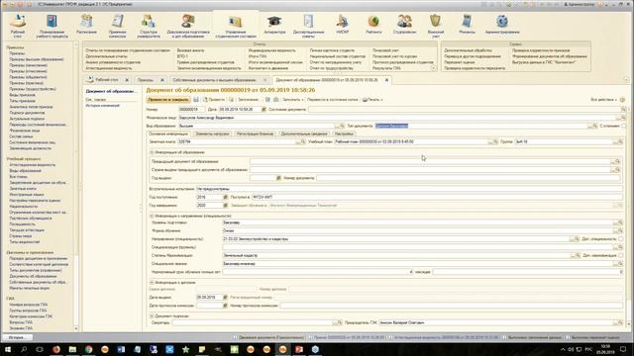The width and height of the screenshot is (634, 356).
Task: Switch to Собственные документы о высшем образовании tab
Action: pos(214,80)
